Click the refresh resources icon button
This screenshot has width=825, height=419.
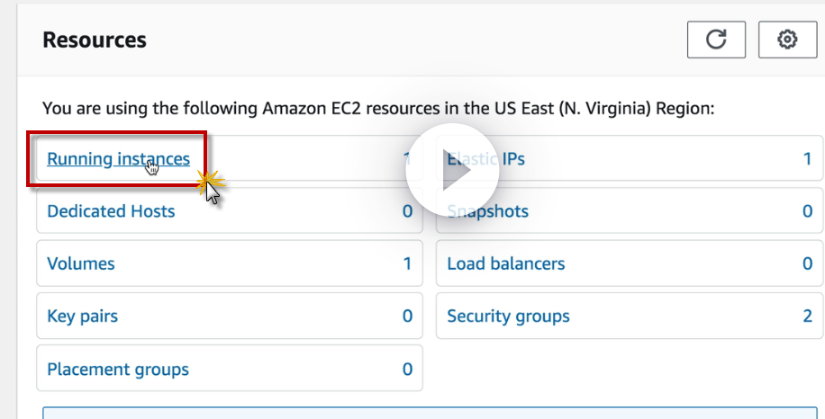pos(716,40)
